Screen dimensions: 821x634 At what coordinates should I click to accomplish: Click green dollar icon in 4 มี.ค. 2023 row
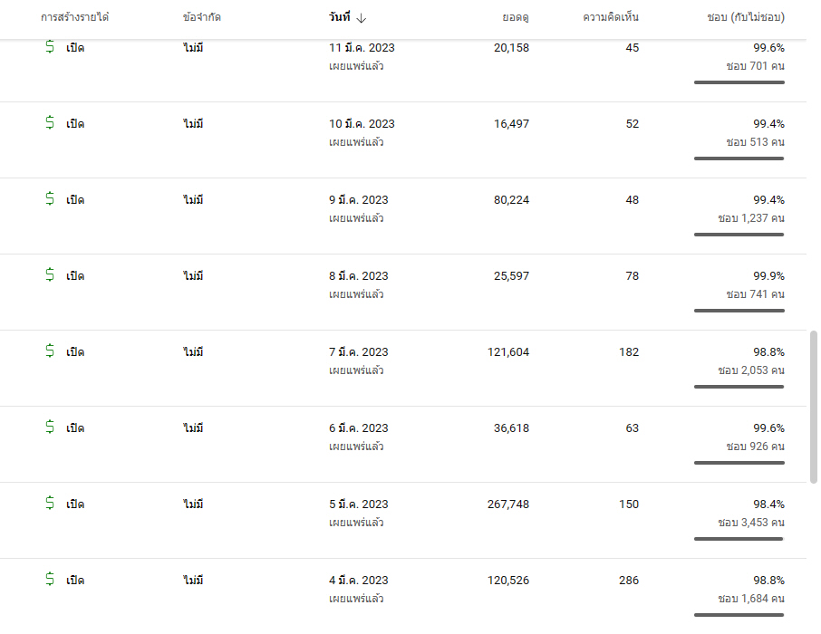[50, 579]
